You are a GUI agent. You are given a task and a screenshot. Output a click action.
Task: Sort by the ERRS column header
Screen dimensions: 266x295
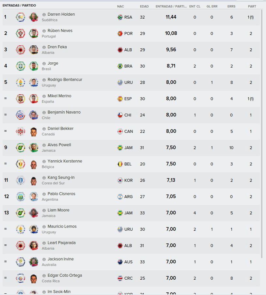pos(231,7)
